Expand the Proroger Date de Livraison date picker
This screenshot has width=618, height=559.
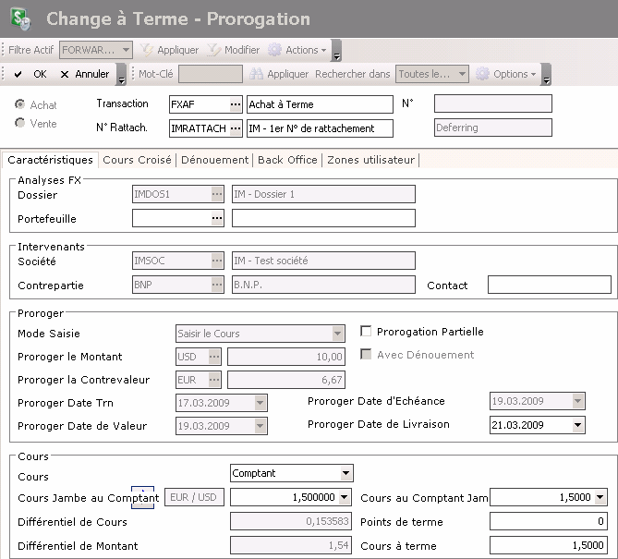coord(577,425)
